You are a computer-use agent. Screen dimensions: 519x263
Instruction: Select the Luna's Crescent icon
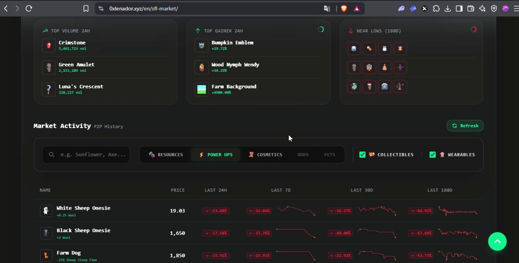pyautogui.click(x=49, y=90)
